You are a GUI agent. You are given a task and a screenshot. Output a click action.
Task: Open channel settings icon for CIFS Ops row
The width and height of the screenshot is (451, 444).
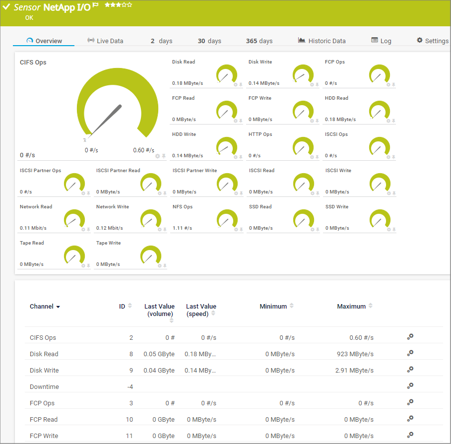(410, 337)
